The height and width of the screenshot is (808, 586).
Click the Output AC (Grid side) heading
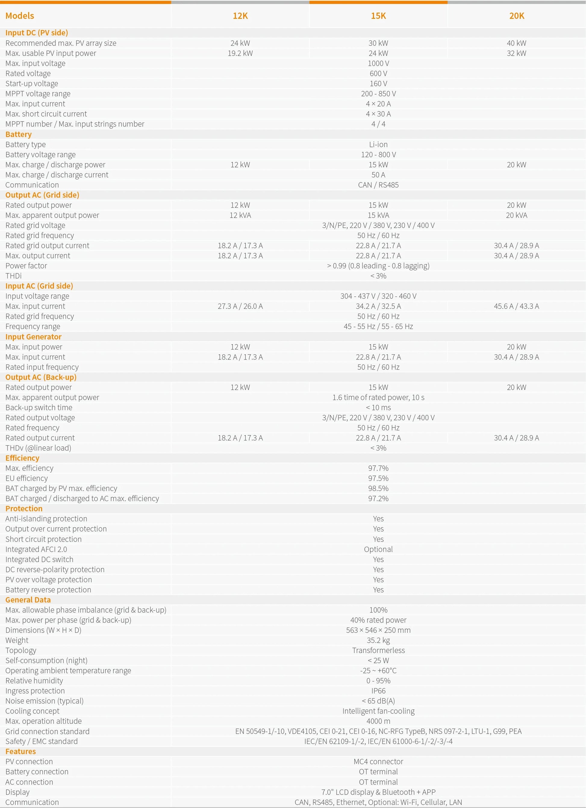[x=42, y=195]
